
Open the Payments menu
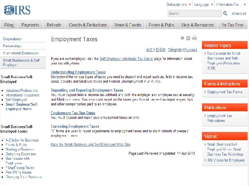coord(30,25)
